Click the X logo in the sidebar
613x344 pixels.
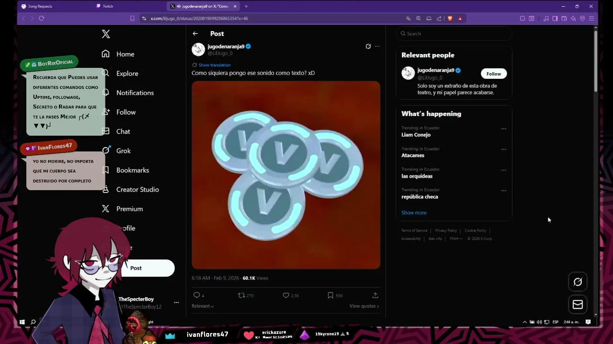[106, 34]
